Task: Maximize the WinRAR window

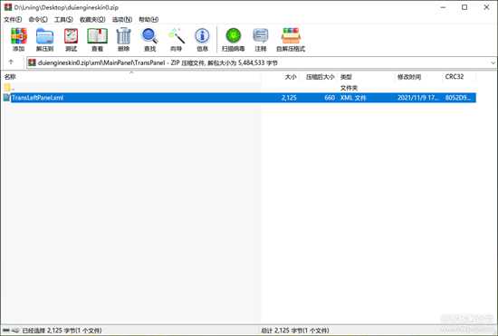Action: 464,7
